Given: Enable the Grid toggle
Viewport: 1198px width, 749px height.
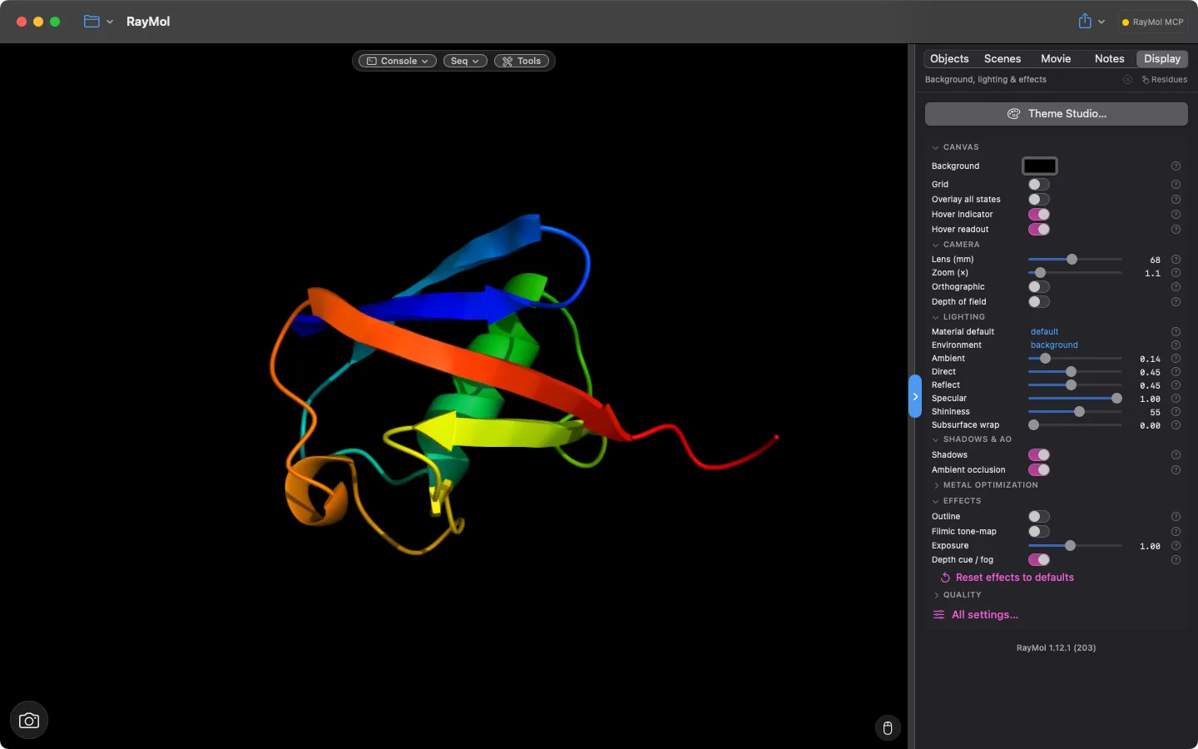Looking at the screenshot, I should tap(1039, 185).
